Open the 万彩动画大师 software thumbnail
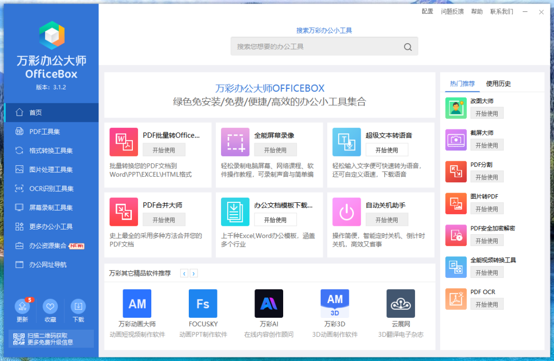The height and width of the screenshot is (361, 554). [x=136, y=303]
